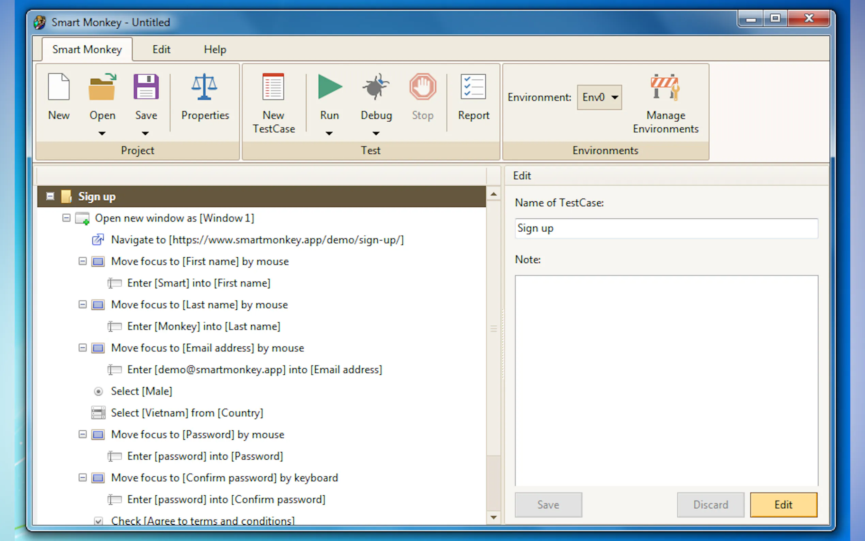Select Select [Vietnam] from [Country] step
865x541 pixels.
(x=187, y=413)
